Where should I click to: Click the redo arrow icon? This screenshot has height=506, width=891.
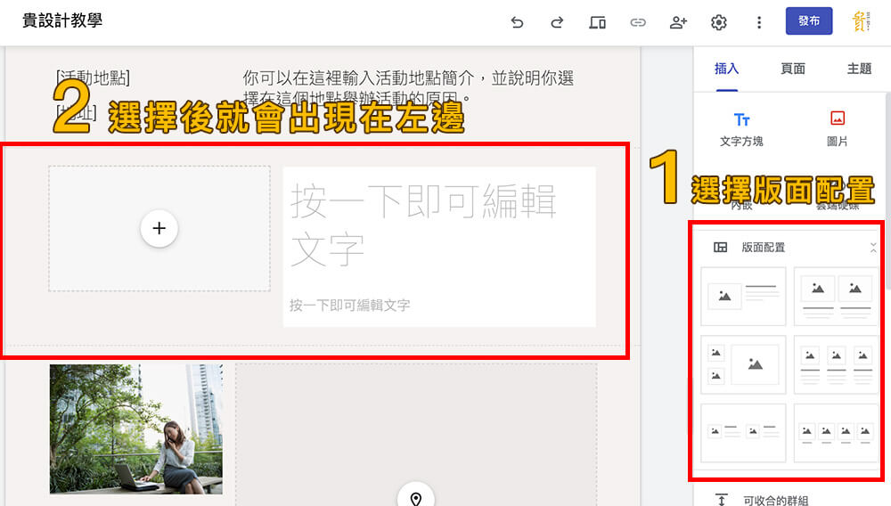pos(557,22)
